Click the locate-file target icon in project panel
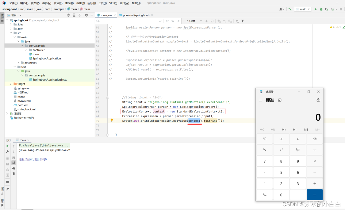The height and width of the screenshot is (210, 345). [68, 15]
